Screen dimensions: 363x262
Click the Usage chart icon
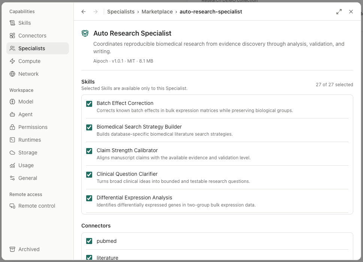point(12,165)
